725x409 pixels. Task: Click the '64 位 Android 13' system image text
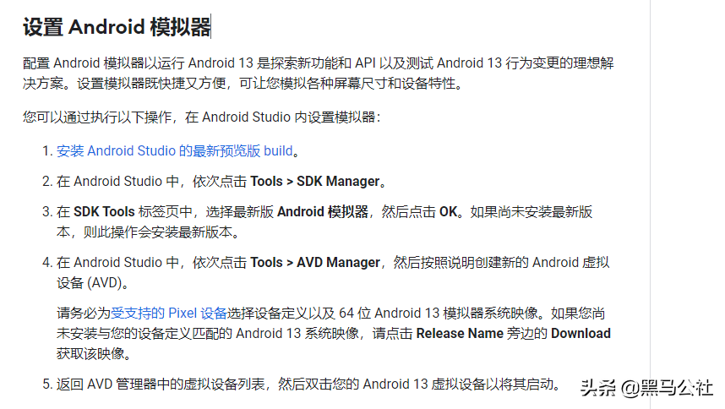click(x=389, y=313)
